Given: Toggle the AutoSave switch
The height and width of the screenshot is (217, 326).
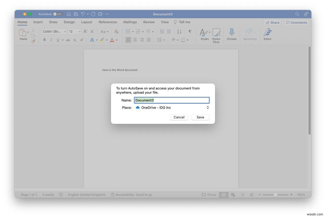Looking at the screenshot, I should pyautogui.click(x=58, y=14).
